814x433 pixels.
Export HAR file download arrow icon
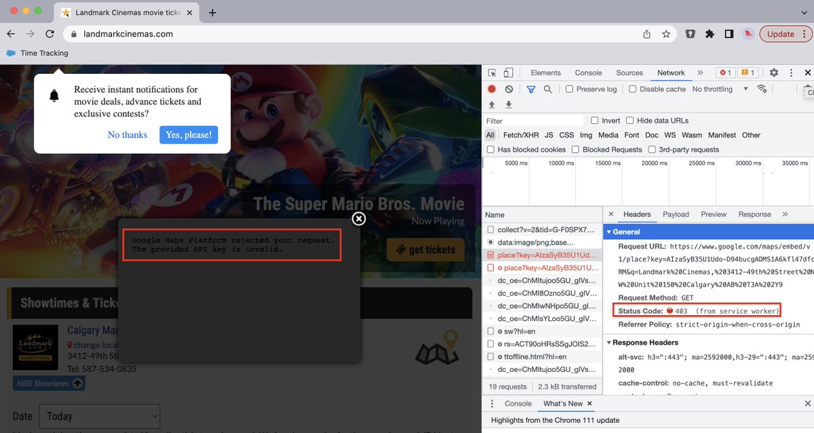pos(508,105)
